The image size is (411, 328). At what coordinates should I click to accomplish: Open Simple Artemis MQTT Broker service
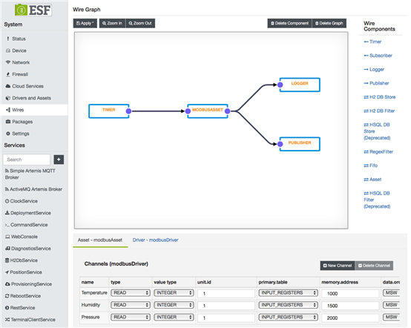30,174
